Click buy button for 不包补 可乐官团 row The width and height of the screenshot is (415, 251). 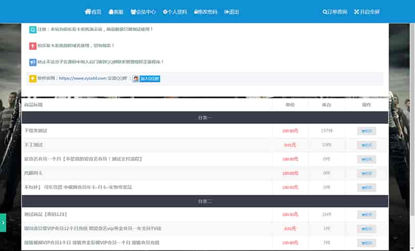(x=367, y=188)
